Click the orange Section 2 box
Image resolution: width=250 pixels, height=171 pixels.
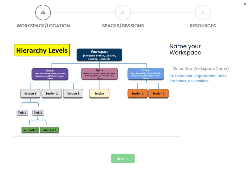tap(158, 94)
